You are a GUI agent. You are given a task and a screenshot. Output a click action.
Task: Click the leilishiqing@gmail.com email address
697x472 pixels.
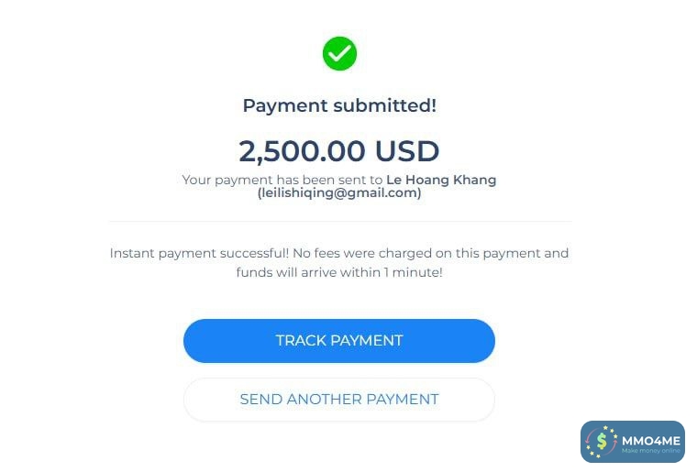coord(339,193)
